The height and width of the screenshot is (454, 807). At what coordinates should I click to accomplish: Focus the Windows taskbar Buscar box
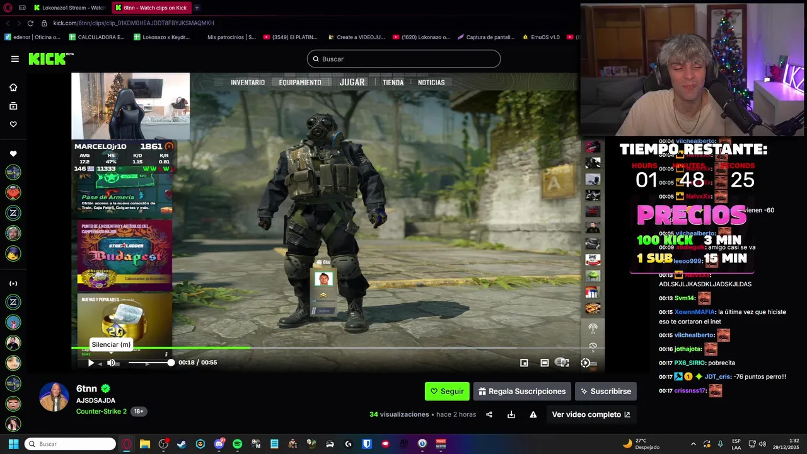[71, 444]
